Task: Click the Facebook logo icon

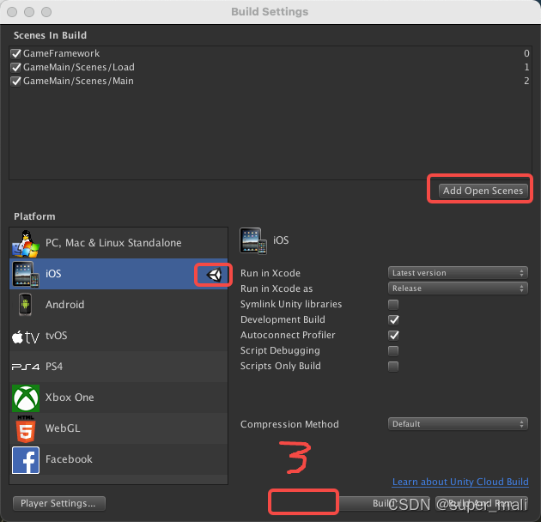Action: [26, 460]
